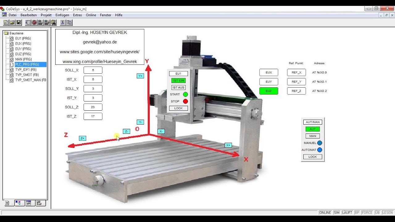395x222 pixels.
Task: Click the SOLL_Y value field
Action: coord(93,88)
